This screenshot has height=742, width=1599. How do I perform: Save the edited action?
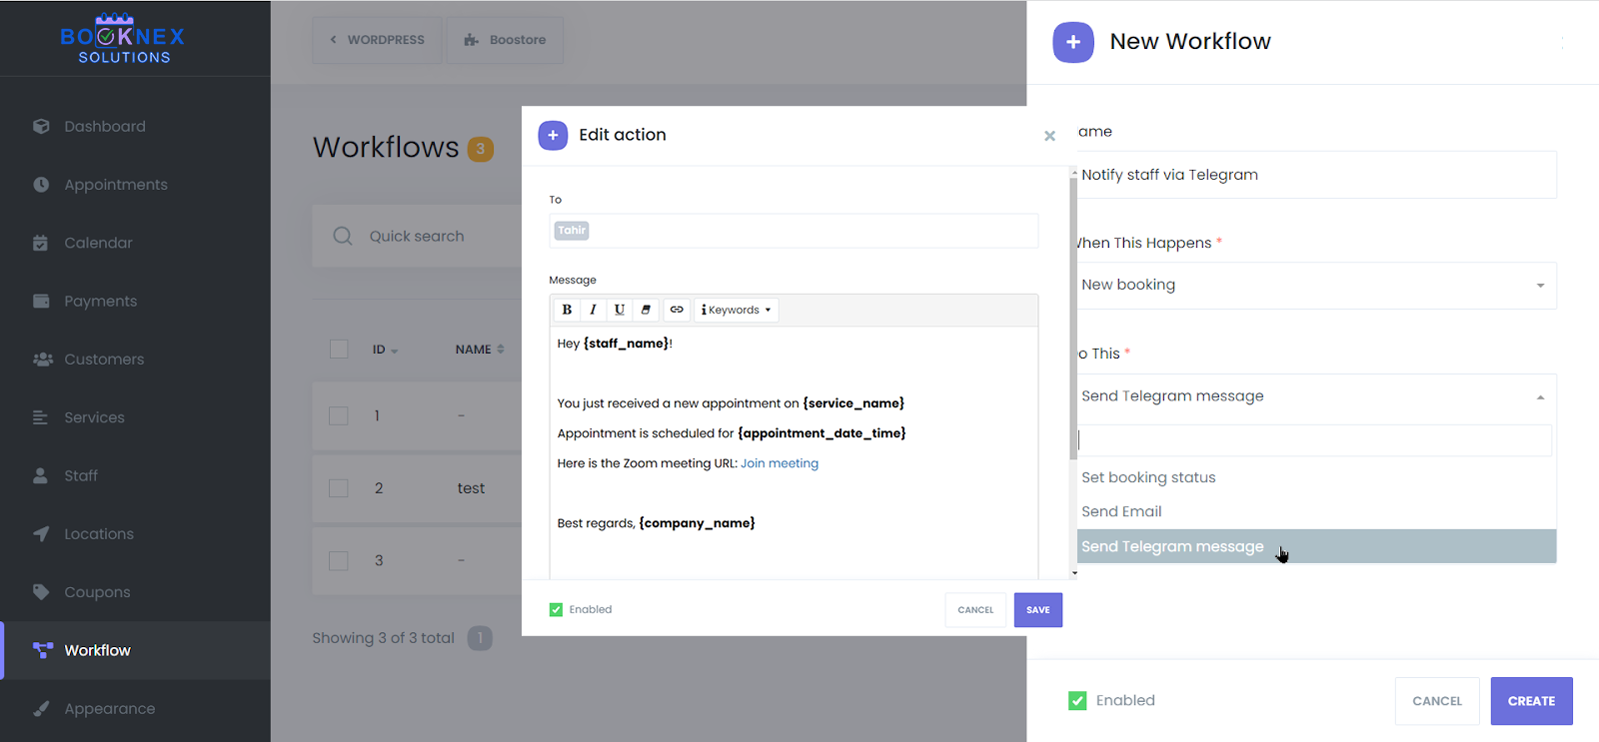tap(1037, 610)
